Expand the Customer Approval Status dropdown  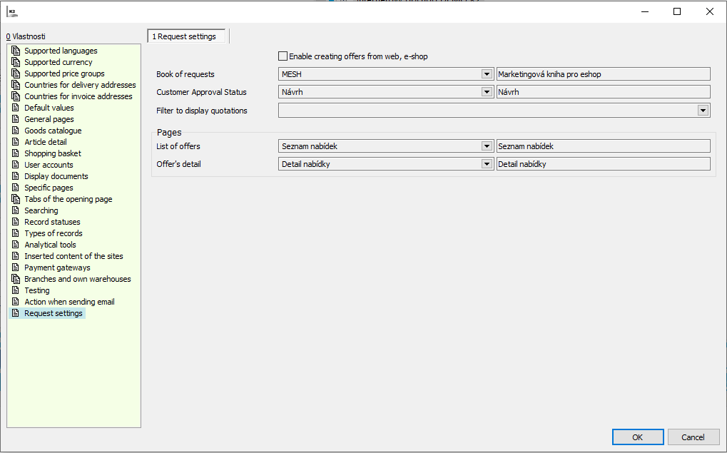(487, 91)
